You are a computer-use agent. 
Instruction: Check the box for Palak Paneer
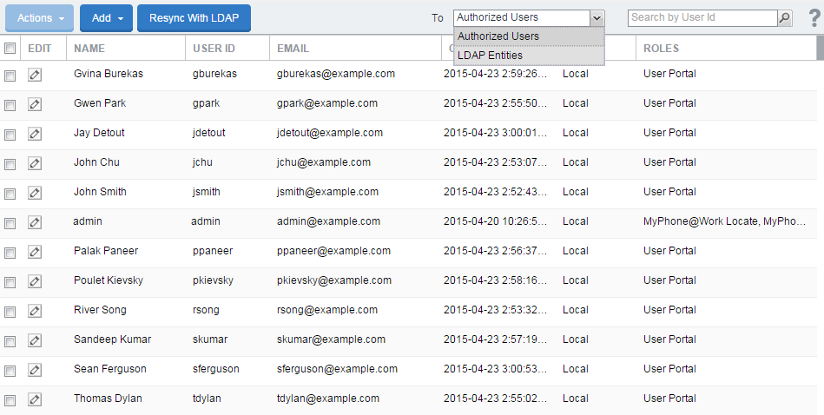coord(10,253)
